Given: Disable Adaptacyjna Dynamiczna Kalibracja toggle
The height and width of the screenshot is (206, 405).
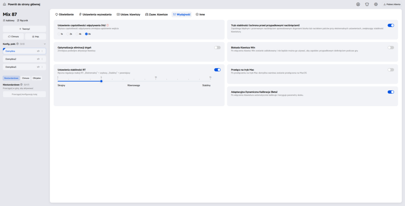Looking at the screenshot, I should [391, 92].
